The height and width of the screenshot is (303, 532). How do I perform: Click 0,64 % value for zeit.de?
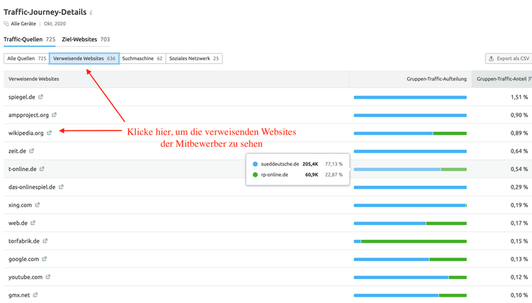[x=519, y=151]
